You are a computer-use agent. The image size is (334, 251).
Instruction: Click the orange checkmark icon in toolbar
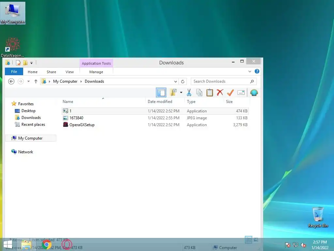coord(230,92)
